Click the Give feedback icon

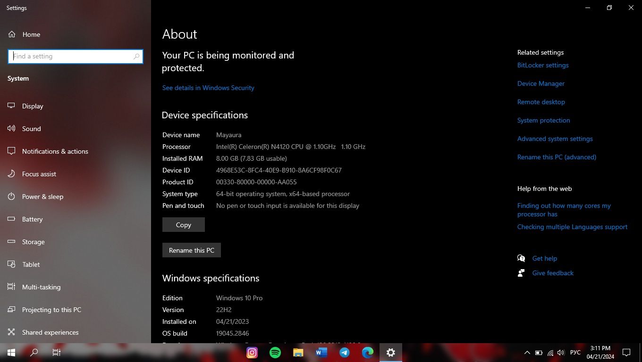pyautogui.click(x=521, y=273)
